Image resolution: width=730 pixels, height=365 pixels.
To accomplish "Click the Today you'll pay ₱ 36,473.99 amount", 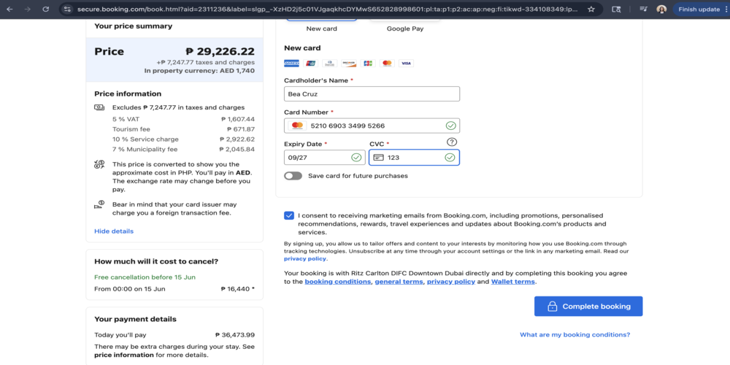I will tap(234, 335).
